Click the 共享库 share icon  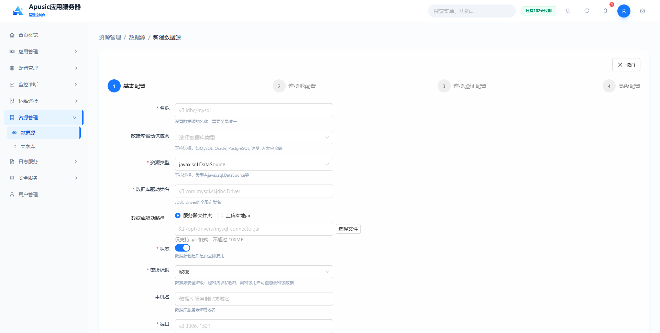coord(14,146)
